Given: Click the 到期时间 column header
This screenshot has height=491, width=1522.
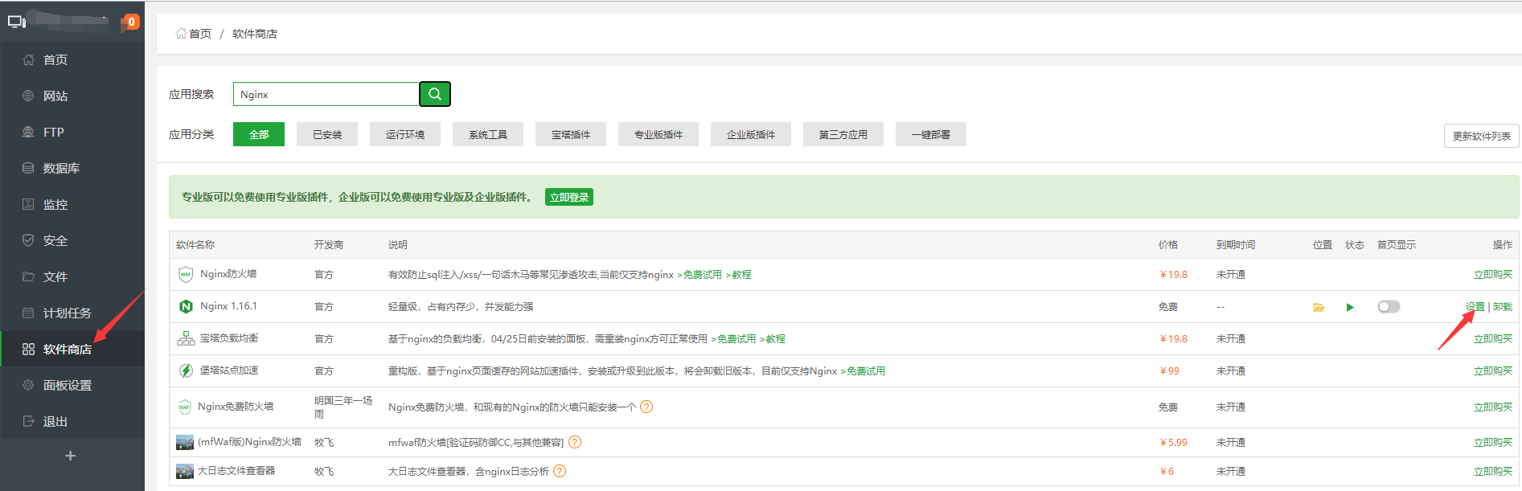Looking at the screenshot, I should point(1236,245).
